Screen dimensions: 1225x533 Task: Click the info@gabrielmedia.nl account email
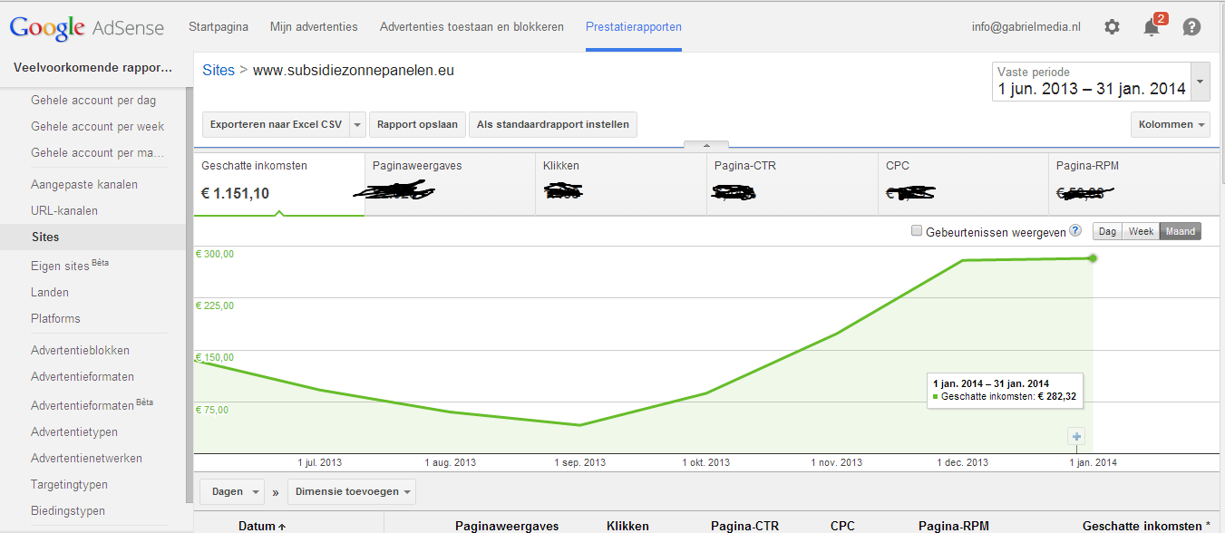click(x=1026, y=27)
